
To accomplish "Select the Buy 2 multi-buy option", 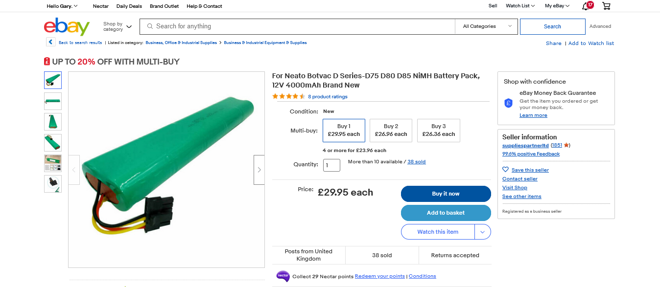I will [x=391, y=130].
